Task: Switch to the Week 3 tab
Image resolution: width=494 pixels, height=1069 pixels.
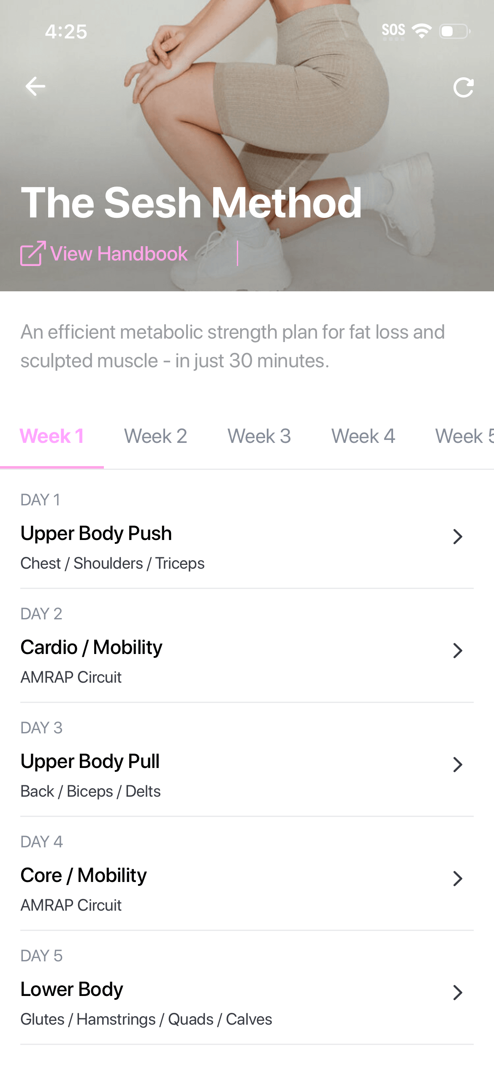Action: (x=259, y=436)
